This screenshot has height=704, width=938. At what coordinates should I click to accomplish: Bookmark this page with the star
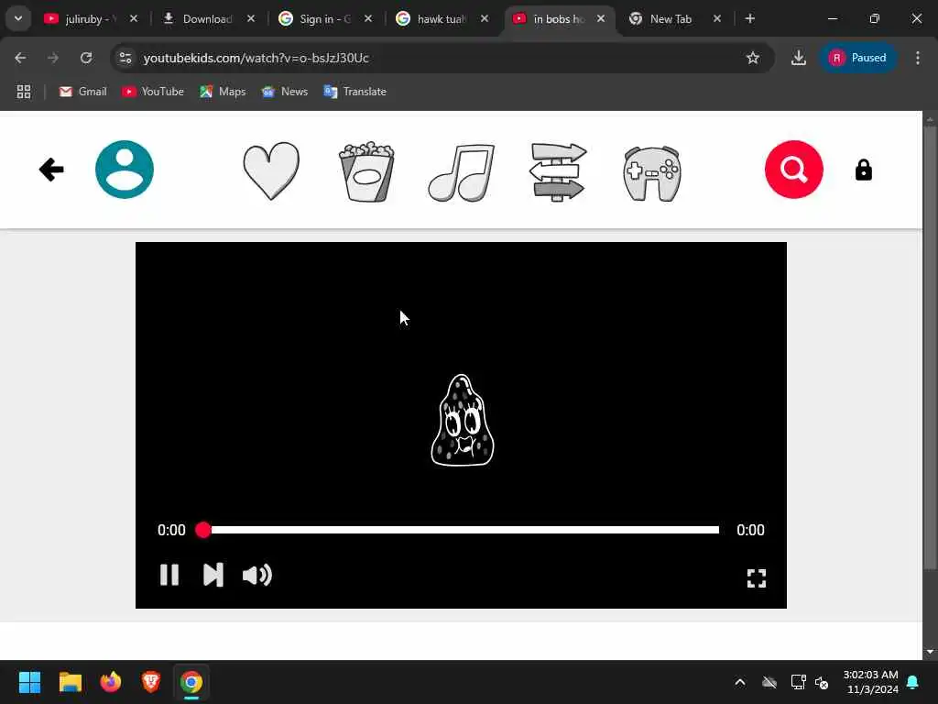(753, 58)
